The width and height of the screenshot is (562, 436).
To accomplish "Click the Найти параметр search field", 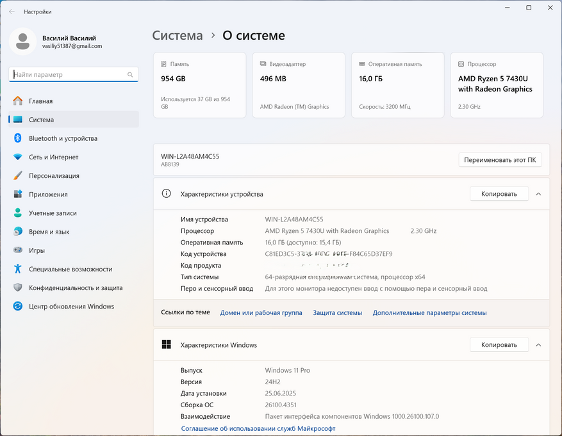I will (x=67, y=75).
